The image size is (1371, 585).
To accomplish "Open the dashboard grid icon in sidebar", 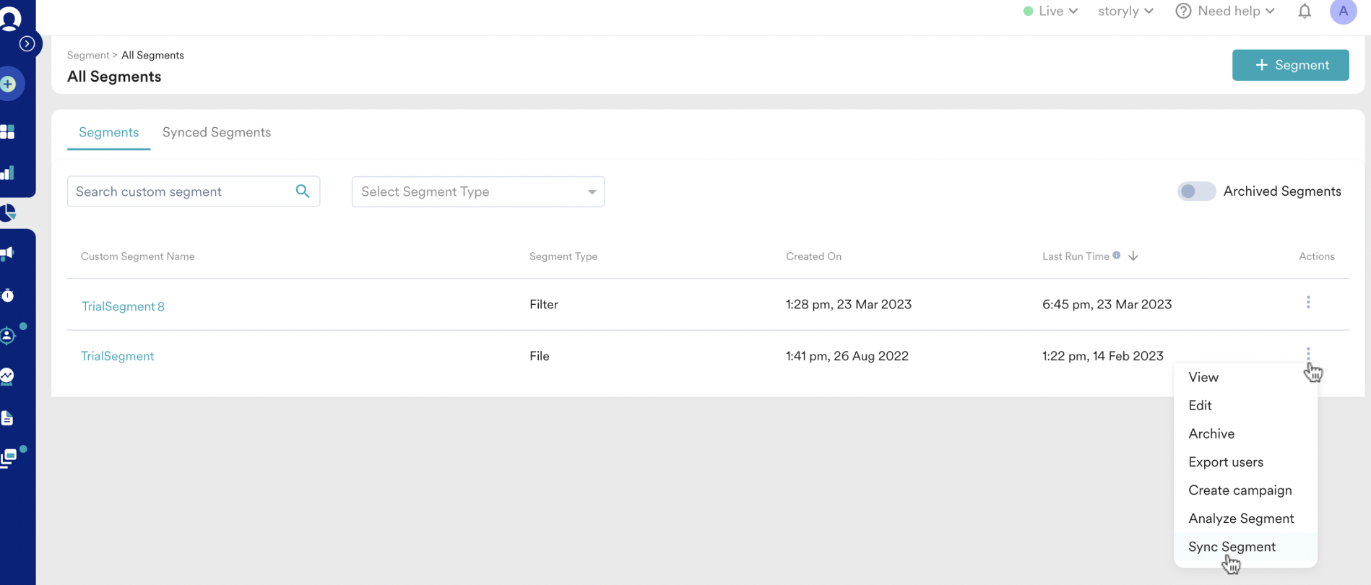I will point(8,131).
